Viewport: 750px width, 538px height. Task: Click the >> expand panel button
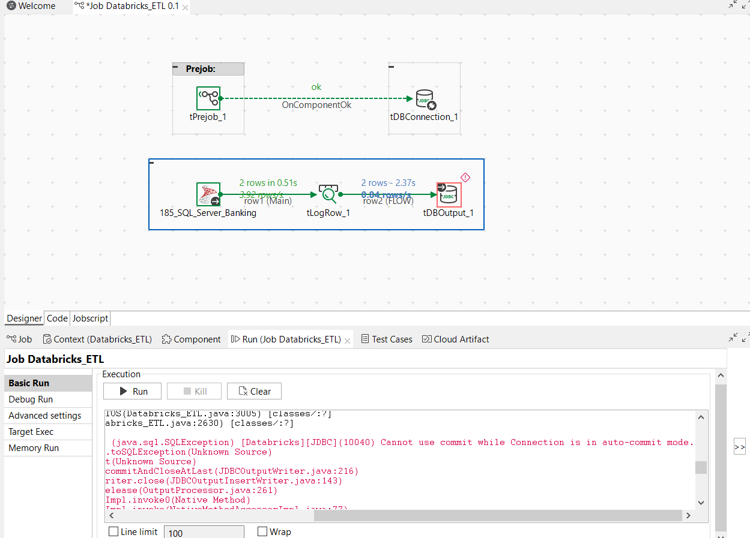click(x=739, y=447)
